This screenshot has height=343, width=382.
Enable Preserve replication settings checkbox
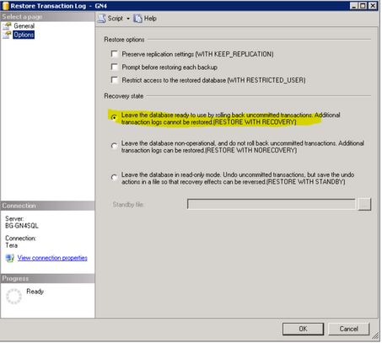[115, 54]
